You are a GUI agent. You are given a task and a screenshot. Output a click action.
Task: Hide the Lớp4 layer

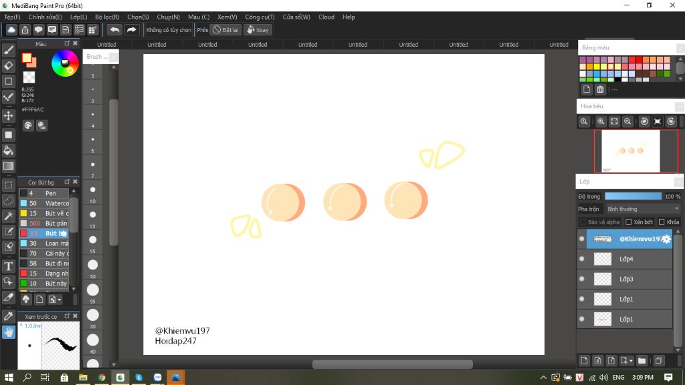(581, 259)
